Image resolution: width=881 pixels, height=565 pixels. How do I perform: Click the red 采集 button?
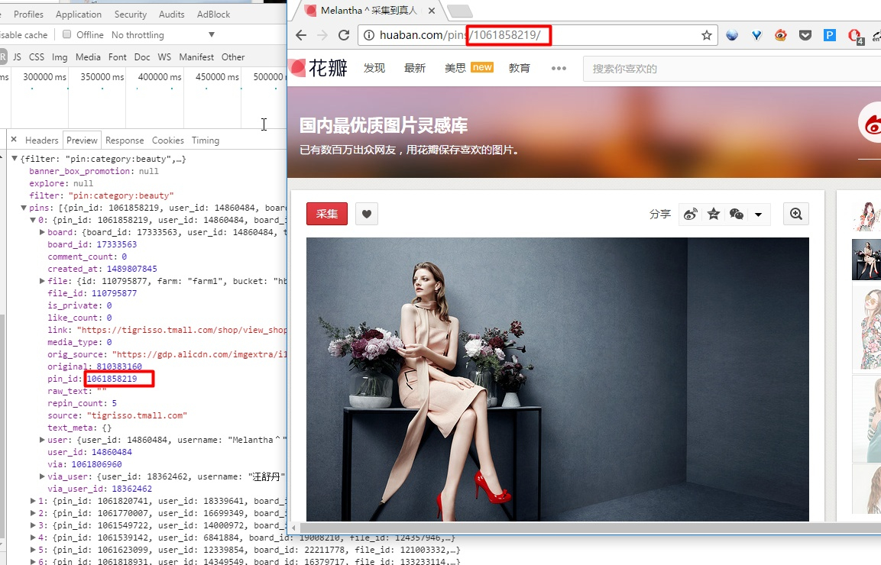click(326, 215)
